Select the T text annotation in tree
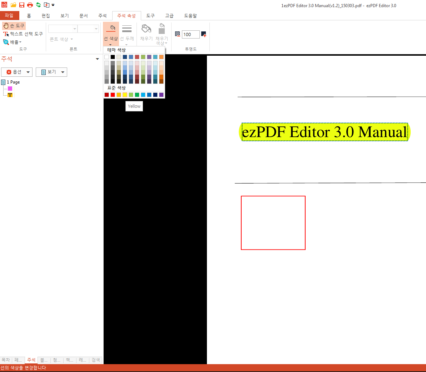The image size is (426, 372). click(10, 95)
